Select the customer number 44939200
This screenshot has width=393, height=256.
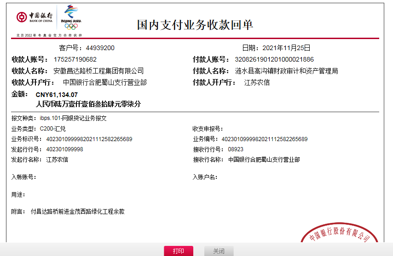(x=100, y=48)
